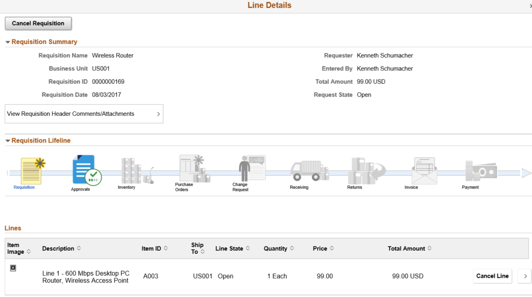Click the Change Request lifeline icon
The height and width of the screenshot is (297, 532).
(x=252, y=169)
